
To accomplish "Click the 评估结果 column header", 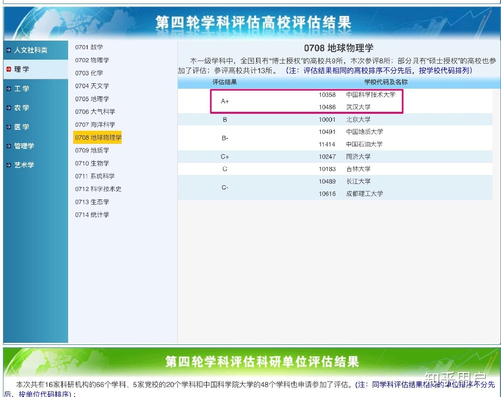I will coord(224,82).
